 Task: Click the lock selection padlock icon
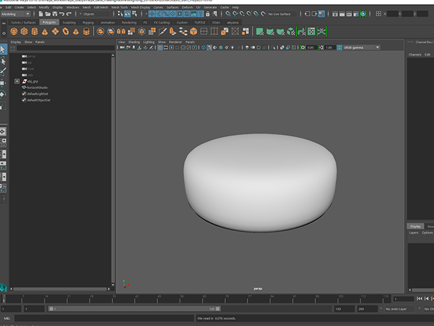208,14
